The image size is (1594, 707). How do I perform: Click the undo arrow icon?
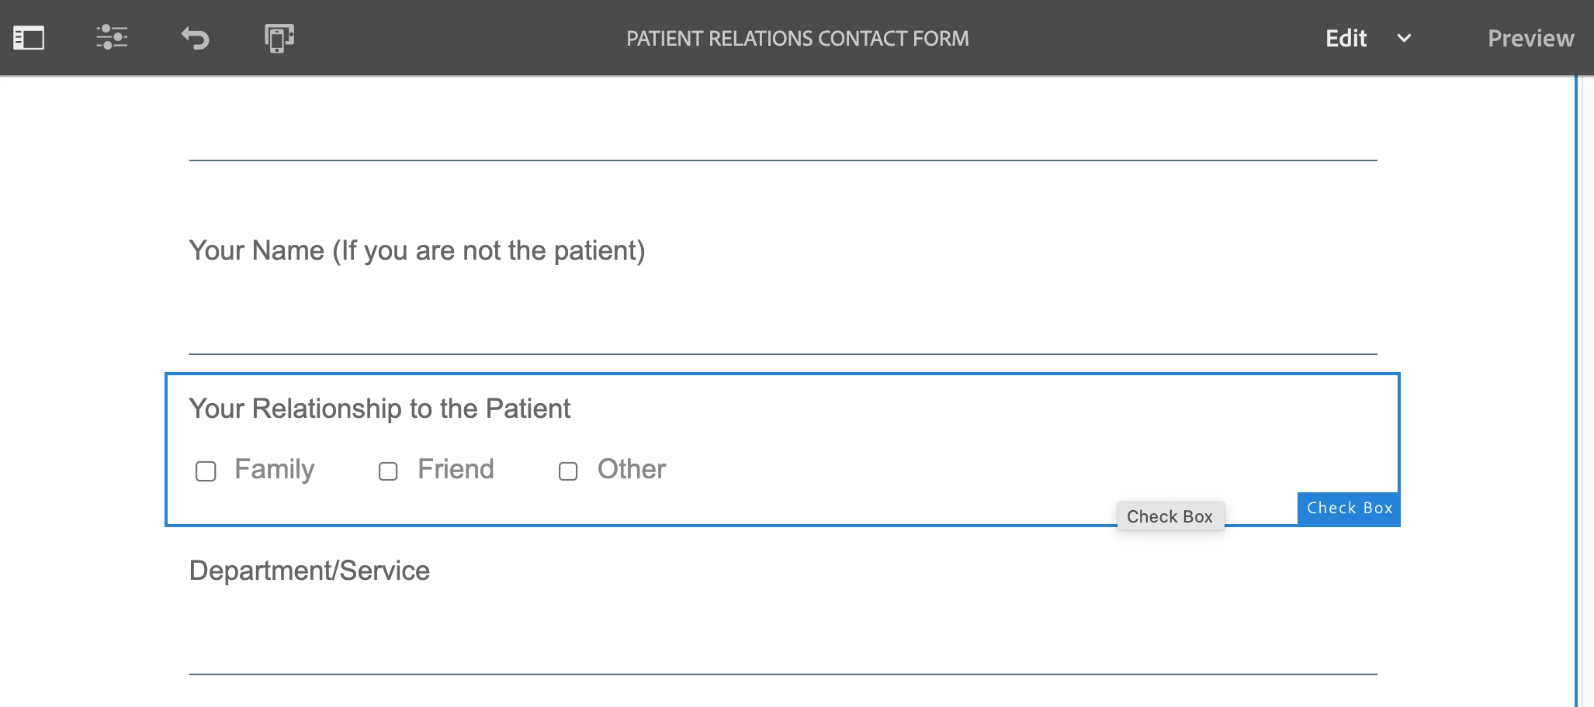[x=195, y=38]
